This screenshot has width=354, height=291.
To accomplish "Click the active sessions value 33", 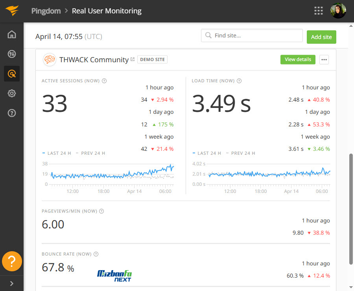I will click(x=54, y=104).
